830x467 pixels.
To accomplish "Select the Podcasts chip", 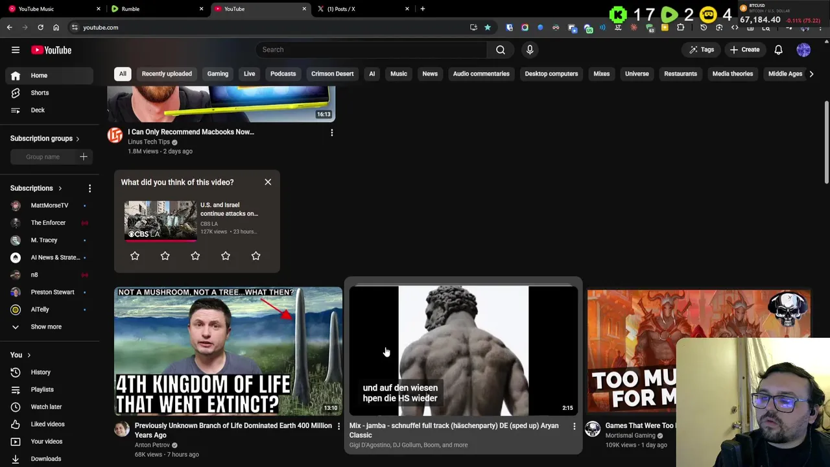I will pyautogui.click(x=283, y=74).
